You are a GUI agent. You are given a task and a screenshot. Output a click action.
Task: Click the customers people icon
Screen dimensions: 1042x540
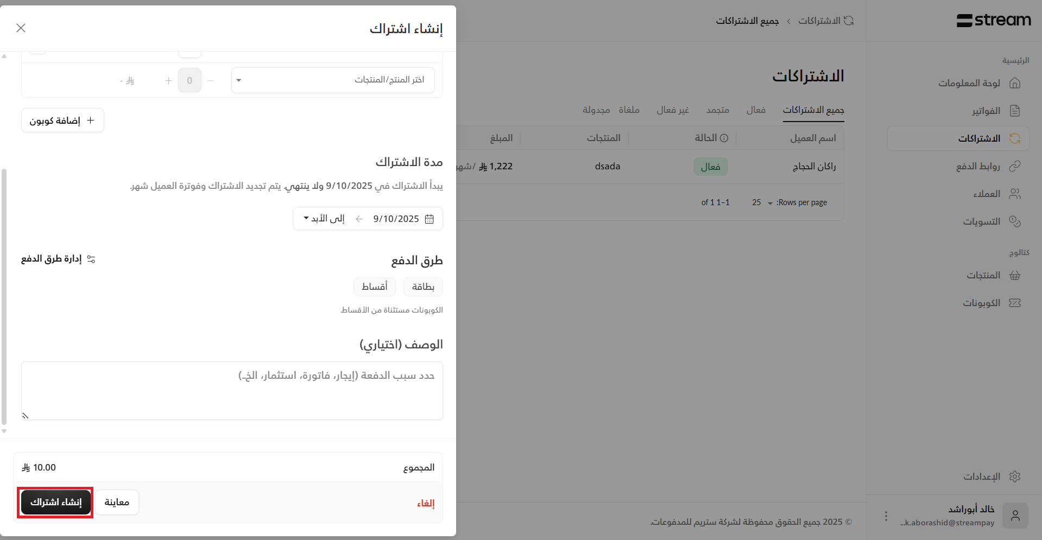(1014, 194)
